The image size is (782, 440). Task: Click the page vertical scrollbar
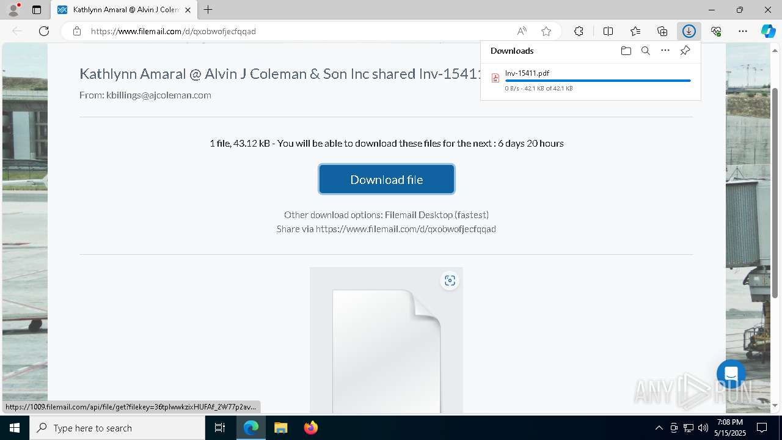click(x=776, y=193)
